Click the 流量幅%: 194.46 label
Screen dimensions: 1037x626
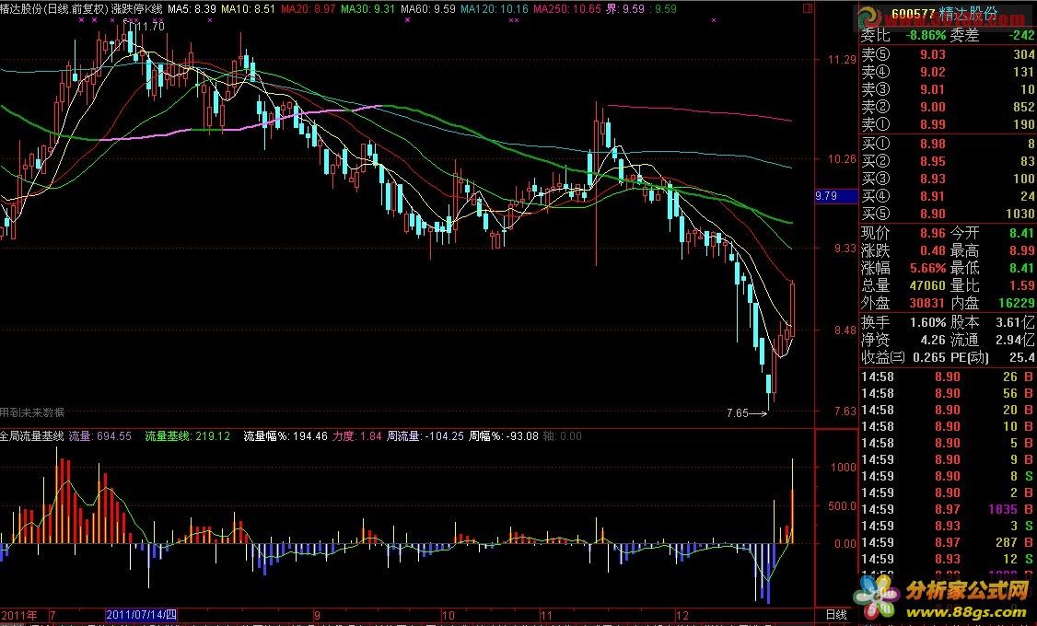click(285, 436)
